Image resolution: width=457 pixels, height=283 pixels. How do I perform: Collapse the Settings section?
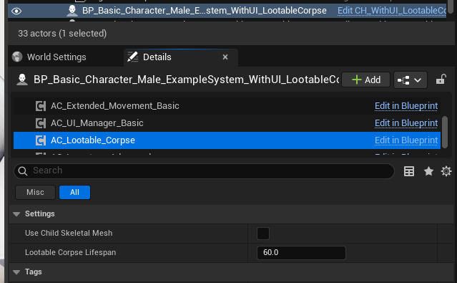(x=16, y=214)
